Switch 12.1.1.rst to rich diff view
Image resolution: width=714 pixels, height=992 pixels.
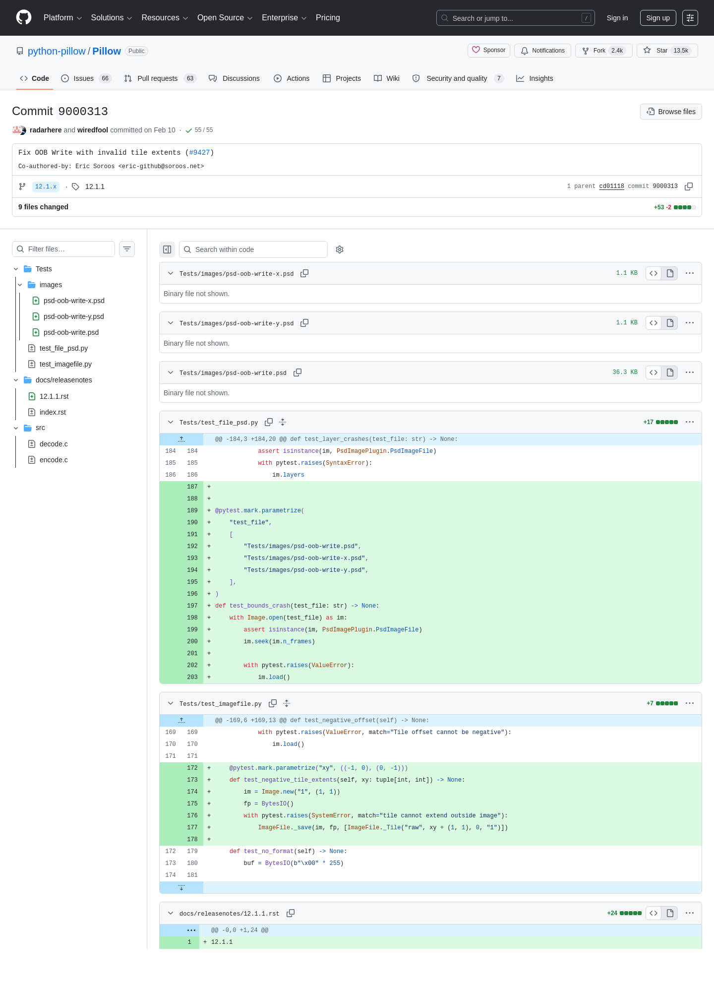tap(670, 913)
